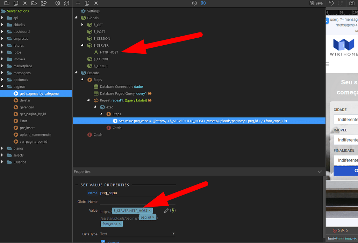
Task: Collapse the Properties panel with its chevron
Action: pyautogui.click(x=320, y=171)
